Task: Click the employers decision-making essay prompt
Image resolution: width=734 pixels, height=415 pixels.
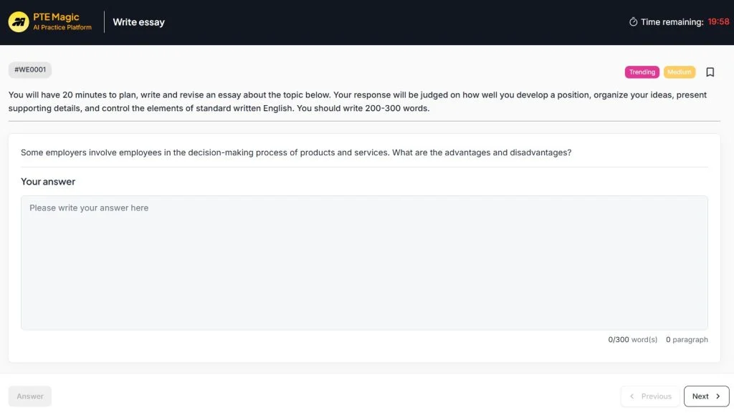Action: tap(296, 152)
